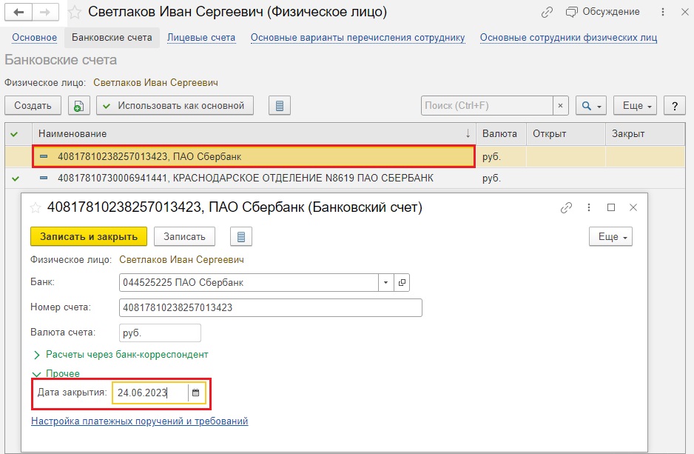Open Настройка платежных поручений и требований link
The height and width of the screenshot is (454, 694).
[139, 421]
